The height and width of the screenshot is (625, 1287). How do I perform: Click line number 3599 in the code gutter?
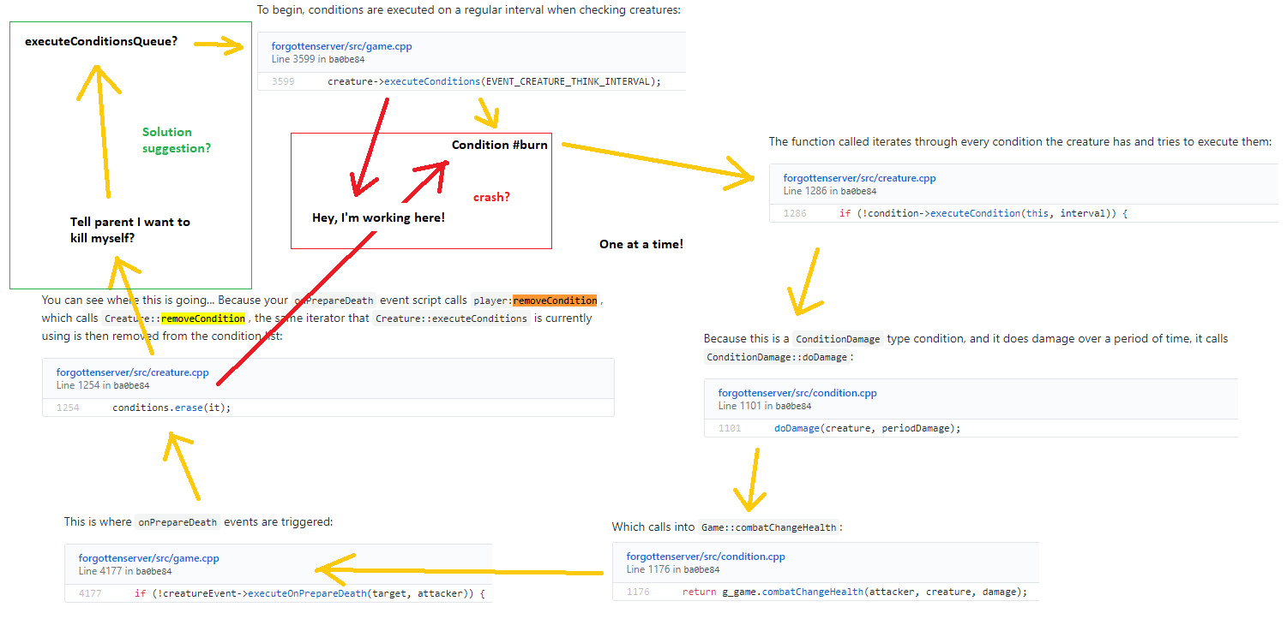pyautogui.click(x=283, y=82)
